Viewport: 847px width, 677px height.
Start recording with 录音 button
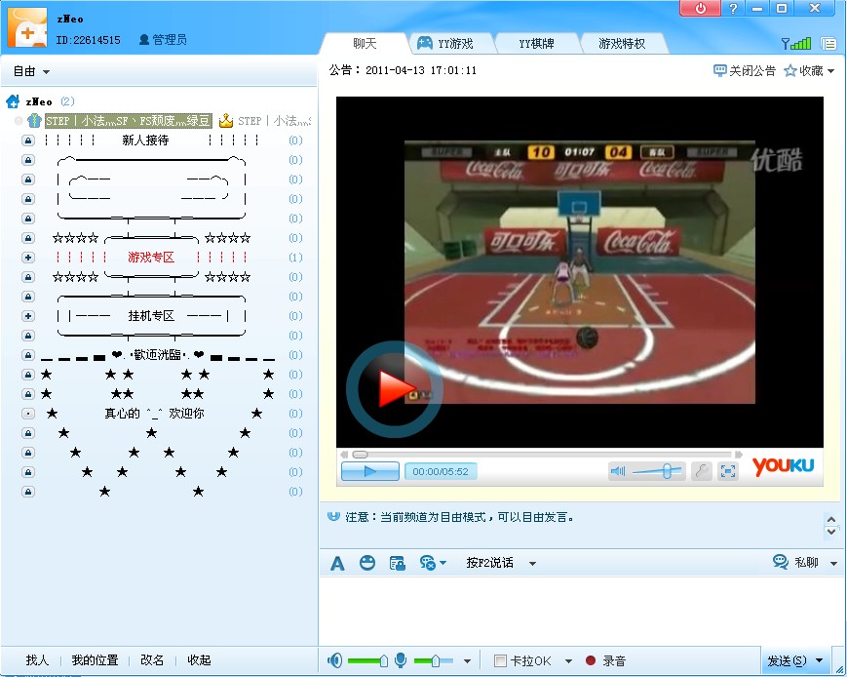click(605, 660)
